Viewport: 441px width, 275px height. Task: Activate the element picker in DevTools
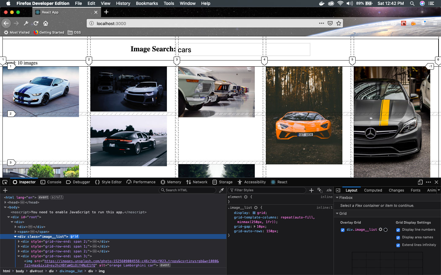click(x=5, y=182)
